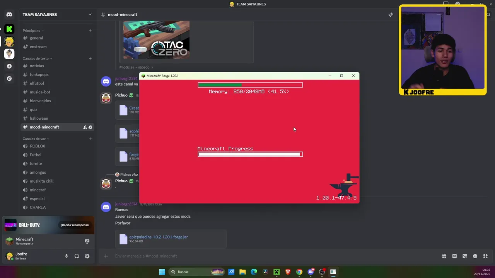The width and height of the screenshot is (495, 278).
Task: Toggle deafen headphones in user panel
Action: pyautogui.click(x=77, y=256)
